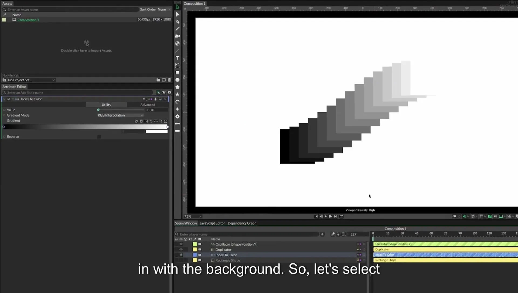Screen dimensions: 518x293
Task: Select the Scene Window tab
Action: click(x=186, y=223)
